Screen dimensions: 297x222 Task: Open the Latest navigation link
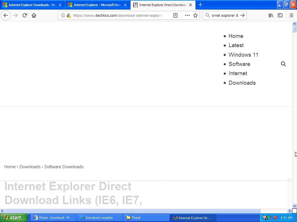pos(236,45)
